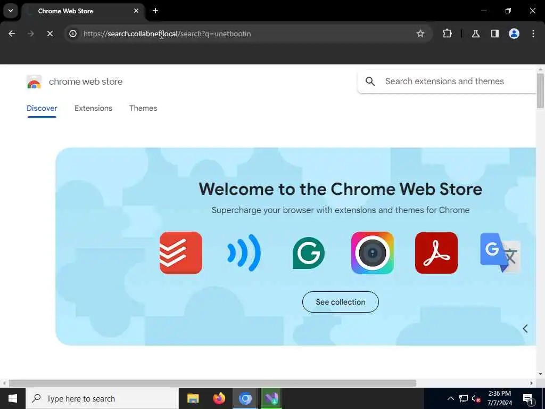Click the Chrome Web Store rainbow logo
Image resolution: width=545 pixels, height=409 pixels.
click(34, 81)
